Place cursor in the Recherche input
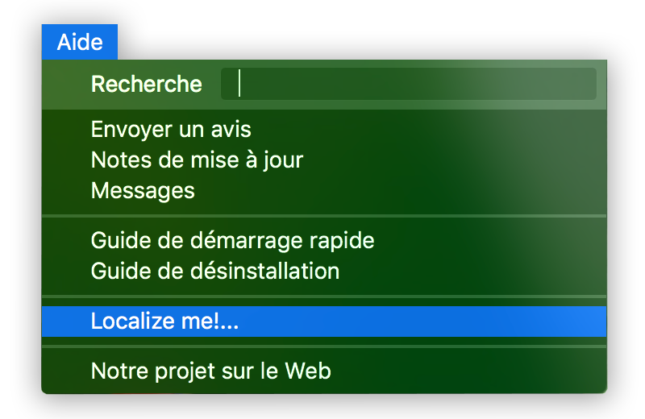 408,84
